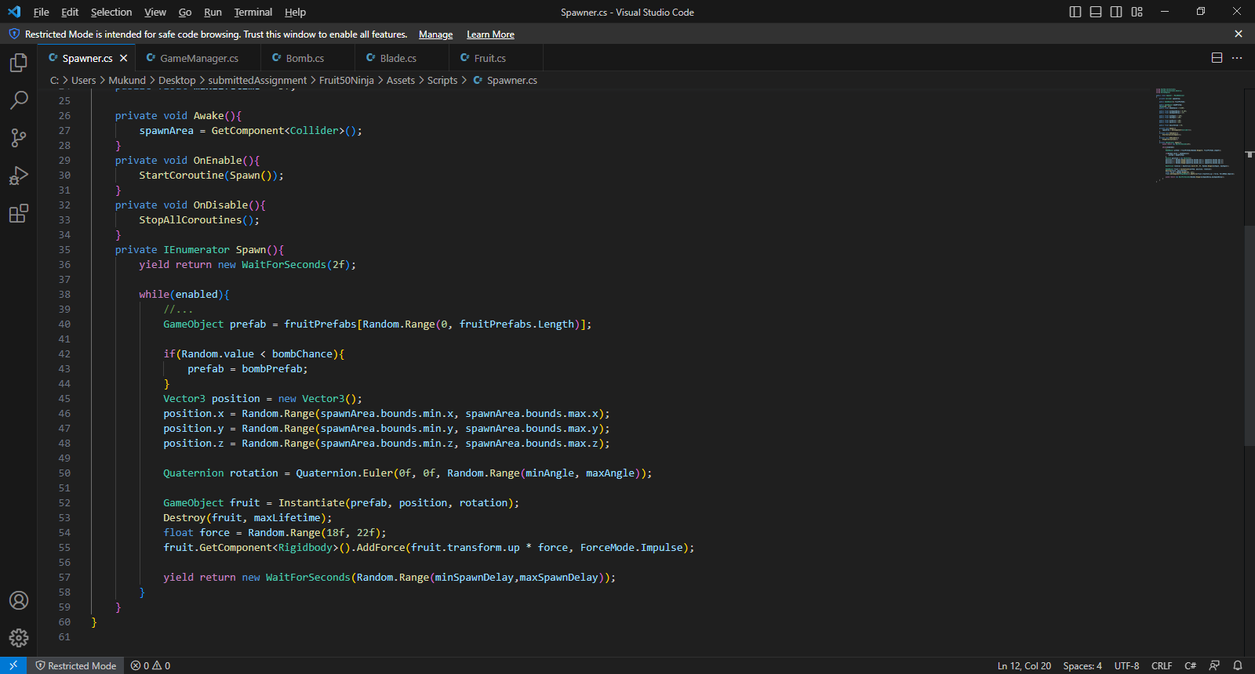Open the Mukund breadcrumb
This screenshot has width=1255, height=674.
click(x=127, y=80)
